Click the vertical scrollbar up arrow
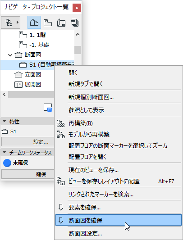183x240 pixels. pos(78,34)
